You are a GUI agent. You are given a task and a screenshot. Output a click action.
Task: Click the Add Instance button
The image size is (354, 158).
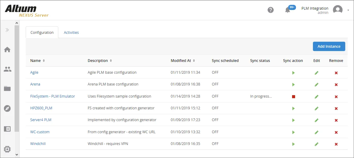click(x=329, y=46)
